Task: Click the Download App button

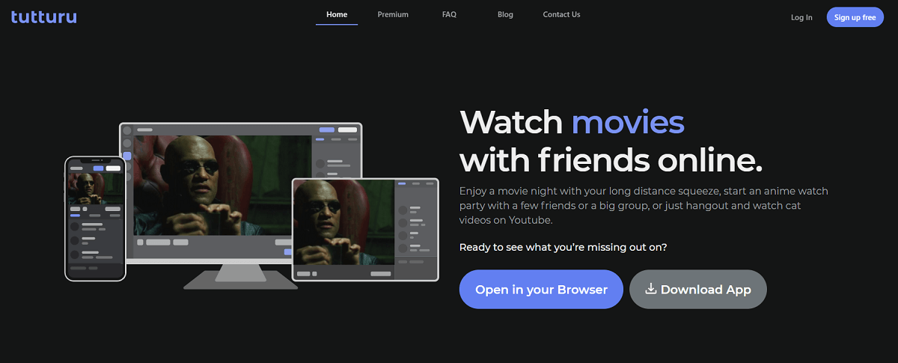Action: (697, 290)
